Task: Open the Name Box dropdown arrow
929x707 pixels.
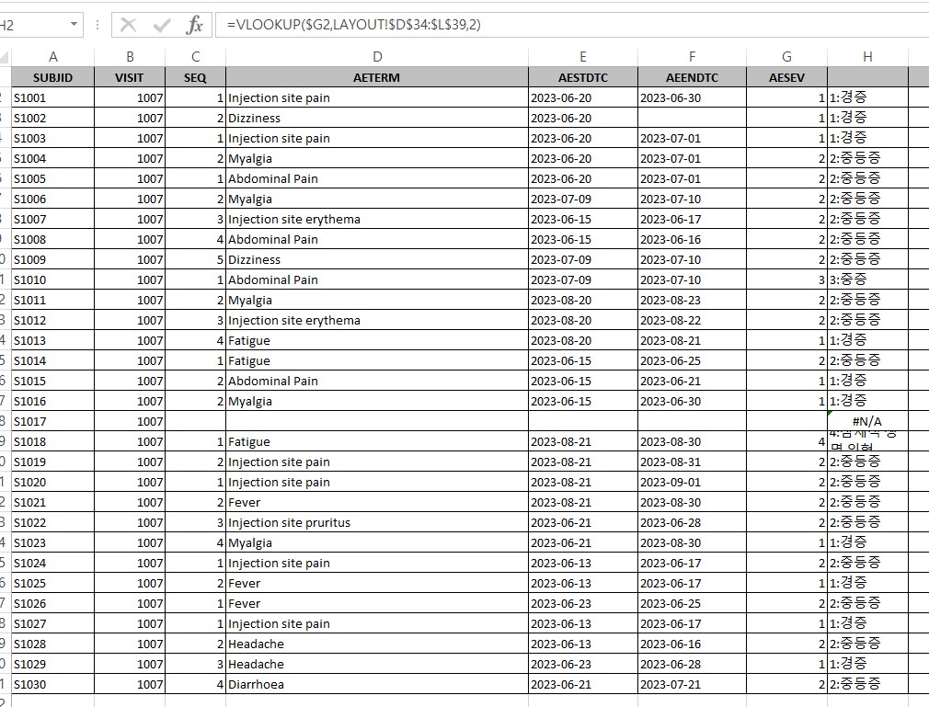Action: (75, 24)
